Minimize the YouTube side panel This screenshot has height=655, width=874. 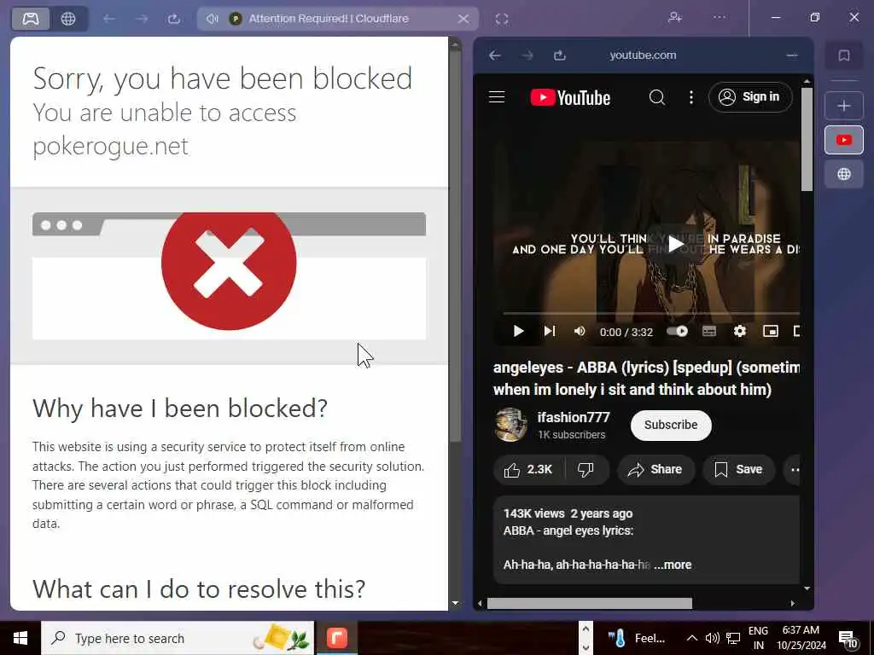[792, 55]
